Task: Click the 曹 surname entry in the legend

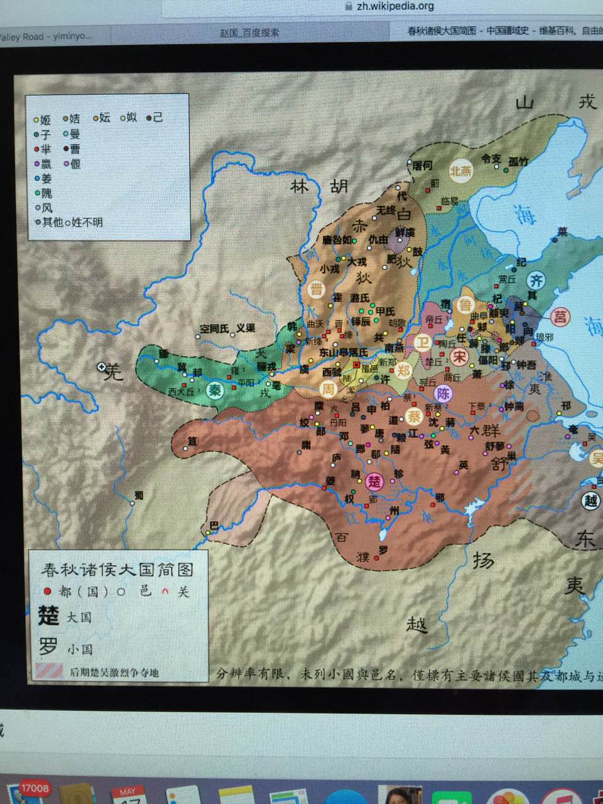Action: [x=72, y=149]
